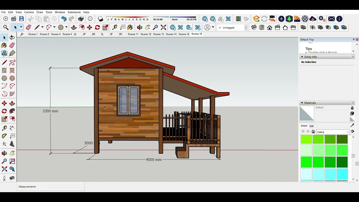Click the Select tab in Materials
The height and width of the screenshot is (202, 359).
(x=304, y=126)
